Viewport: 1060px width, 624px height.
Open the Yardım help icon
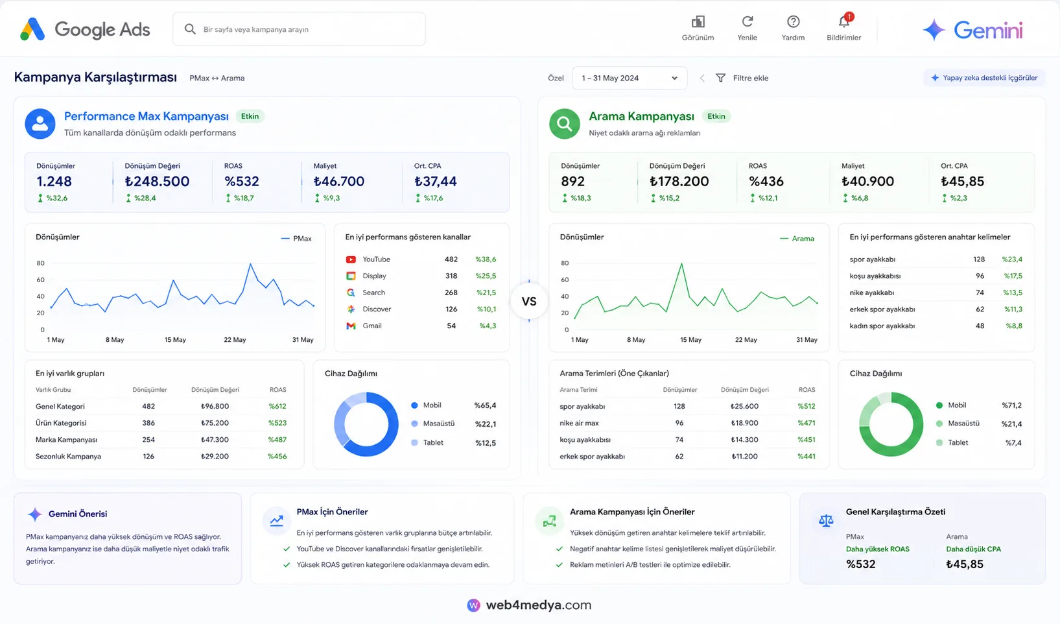click(x=793, y=22)
